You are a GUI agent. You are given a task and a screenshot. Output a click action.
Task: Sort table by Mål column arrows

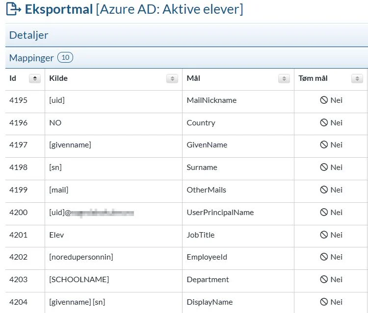pyautogui.click(x=284, y=79)
